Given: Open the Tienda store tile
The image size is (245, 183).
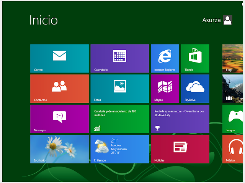Looking at the screenshot, I should (x=195, y=58).
